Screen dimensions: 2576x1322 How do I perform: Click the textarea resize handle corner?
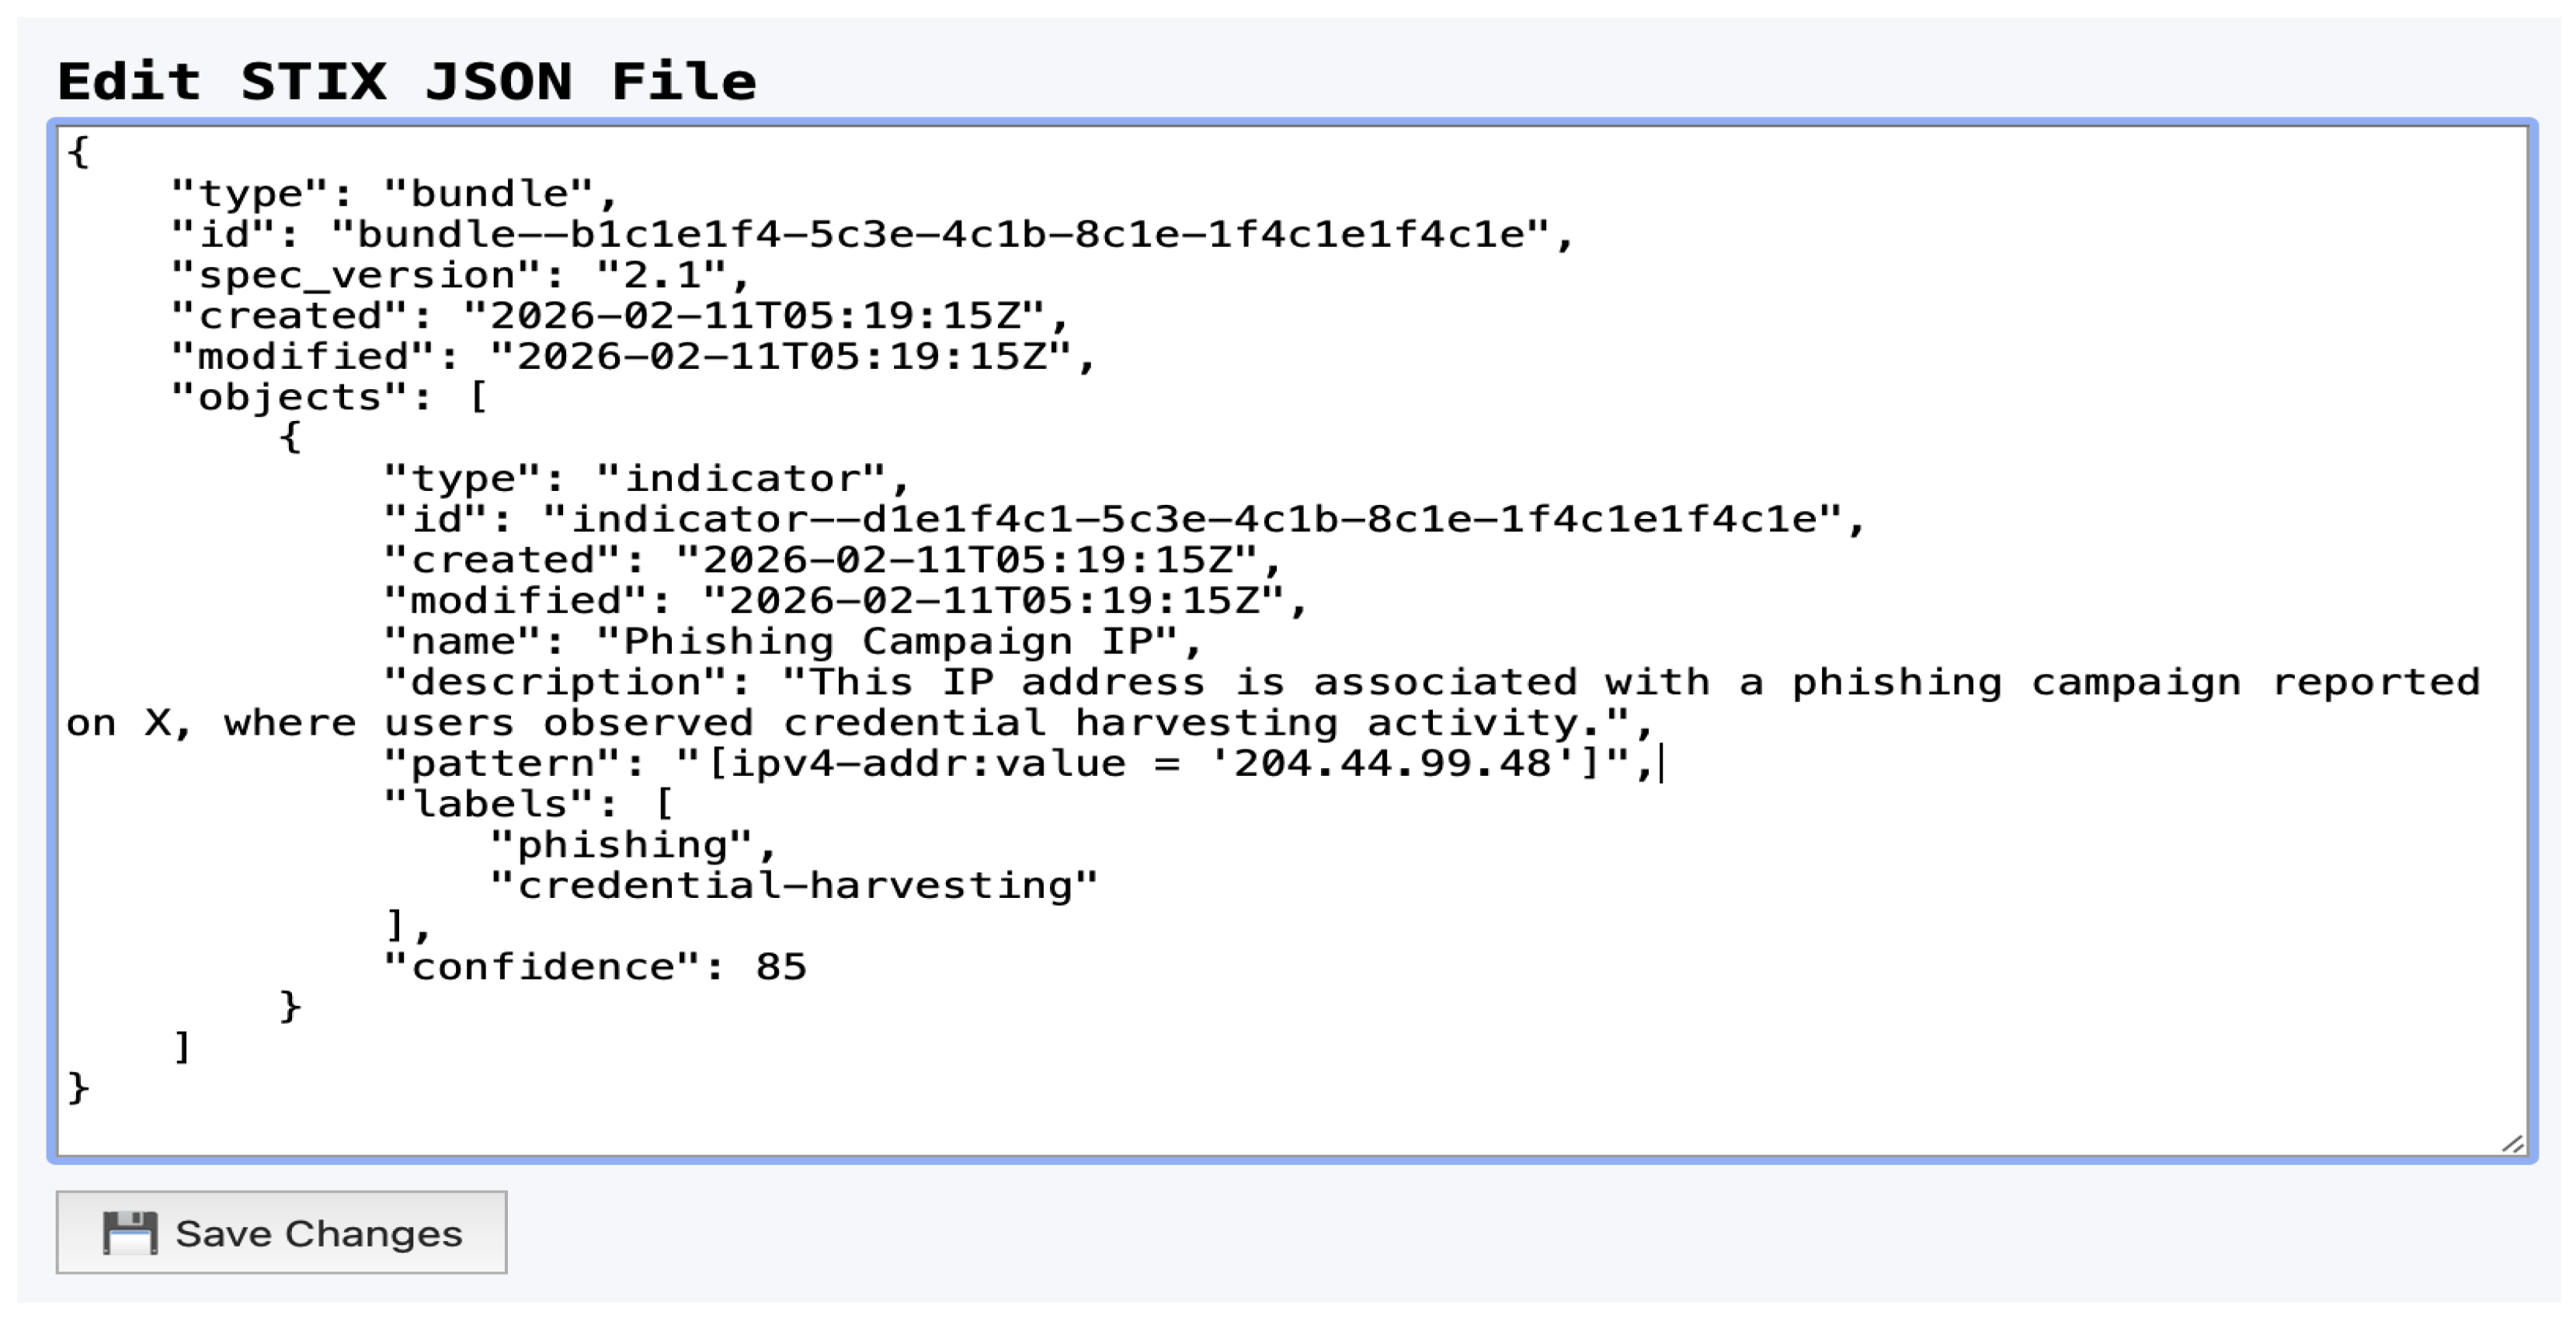(x=2512, y=1145)
